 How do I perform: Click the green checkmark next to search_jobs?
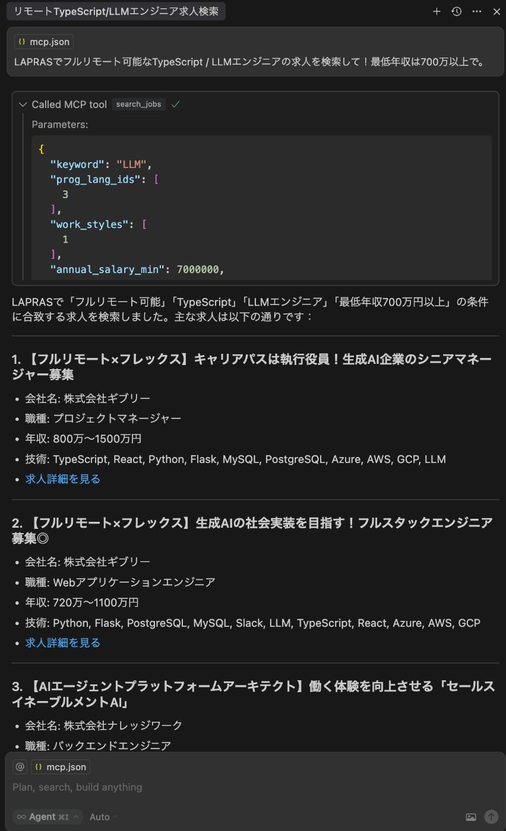pos(175,104)
